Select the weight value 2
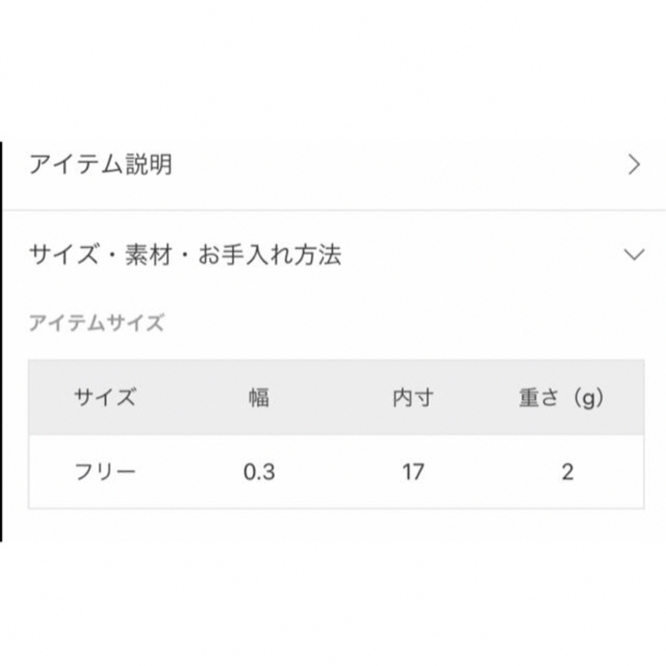 click(x=567, y=472)
